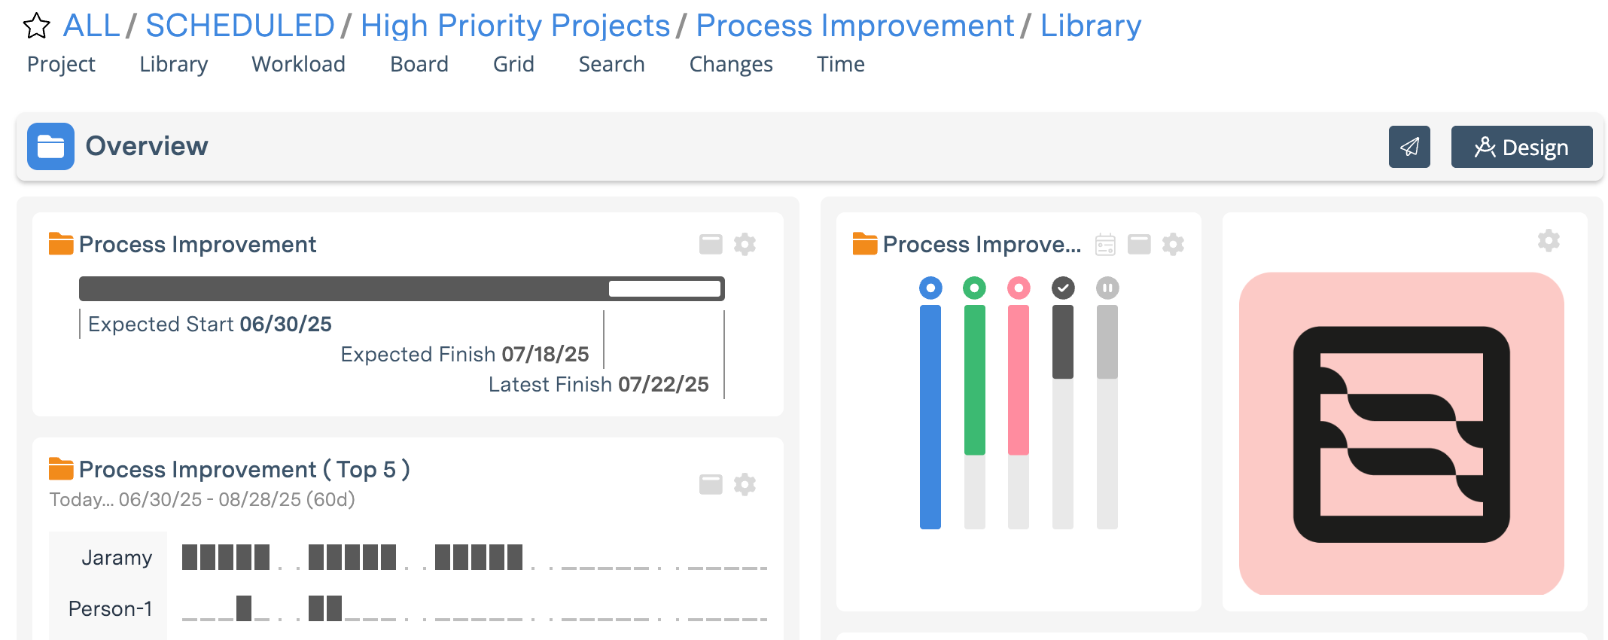The width and height of the screenshot is (1608, 640).
Task: Select the green status circle indicator
Action: click(974, 288)
